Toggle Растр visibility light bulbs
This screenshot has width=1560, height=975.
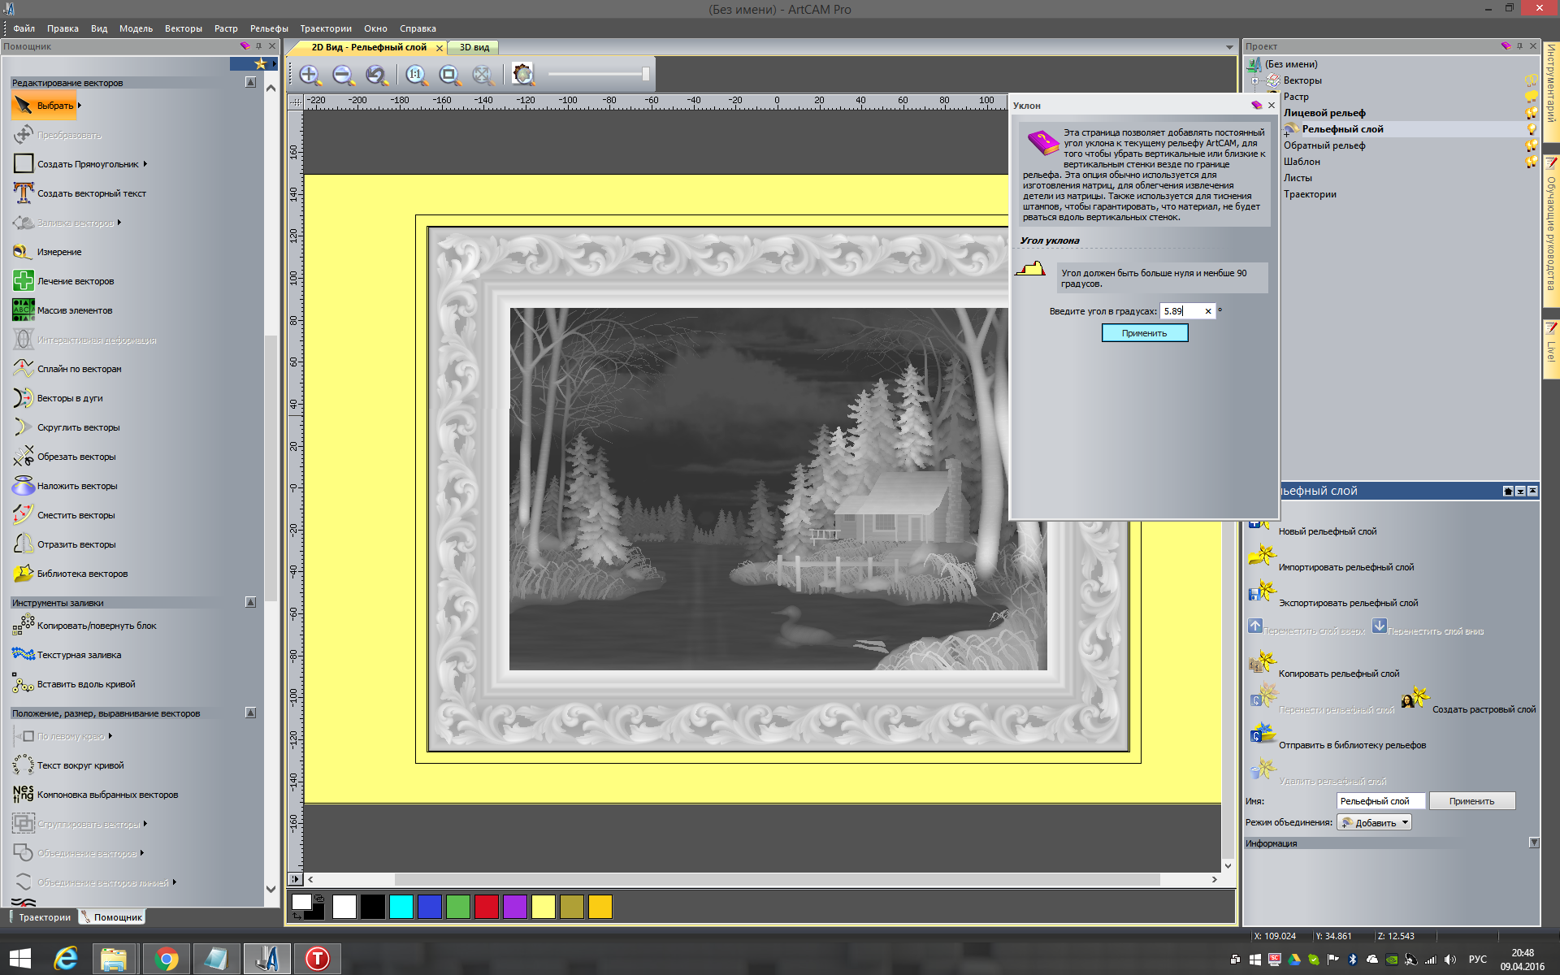pyautogui.click(x=1532, y=97)
